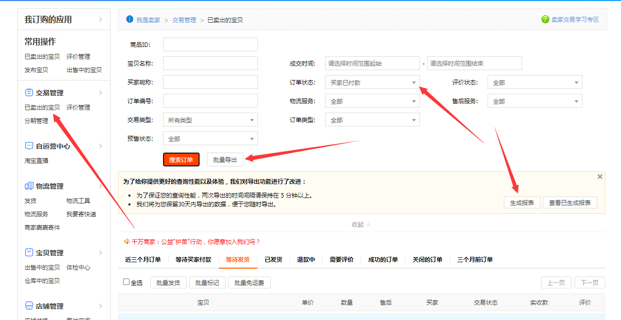Viewport: 621px width, 320px height.
Task: Collapse the search panel via 收起
Action: [361, 225]
